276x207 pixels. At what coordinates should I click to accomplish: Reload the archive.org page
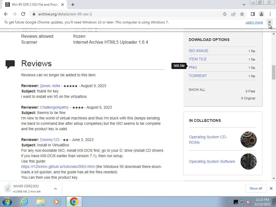(23, 14)
